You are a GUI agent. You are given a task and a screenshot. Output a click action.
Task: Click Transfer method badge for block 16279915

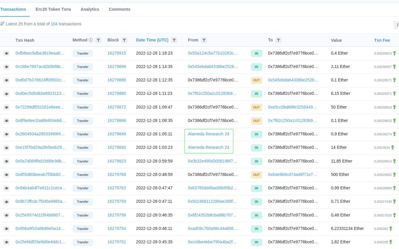83,53
